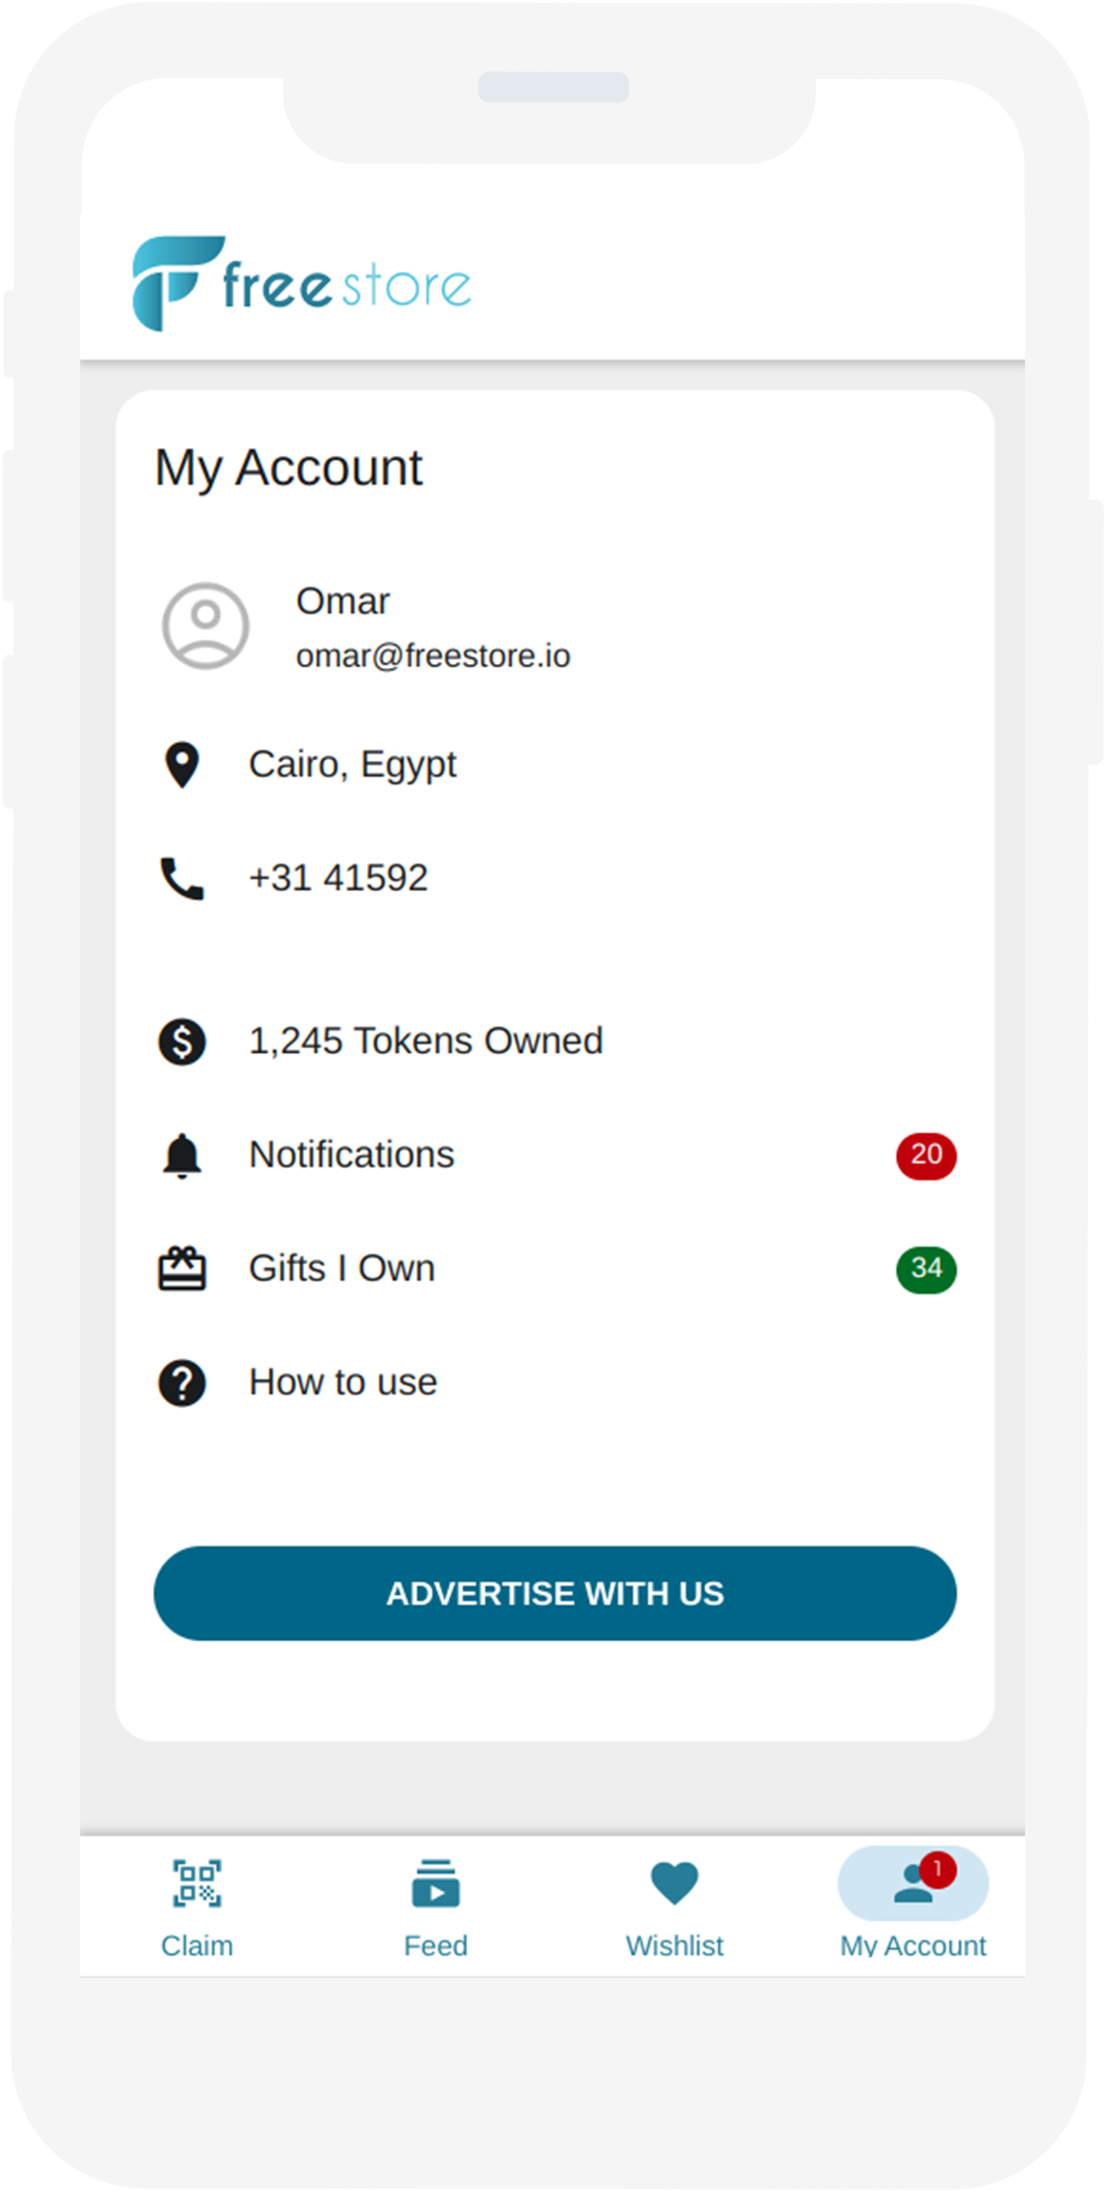Click the ADVERTISE WITH US button

pos(555,1593)
